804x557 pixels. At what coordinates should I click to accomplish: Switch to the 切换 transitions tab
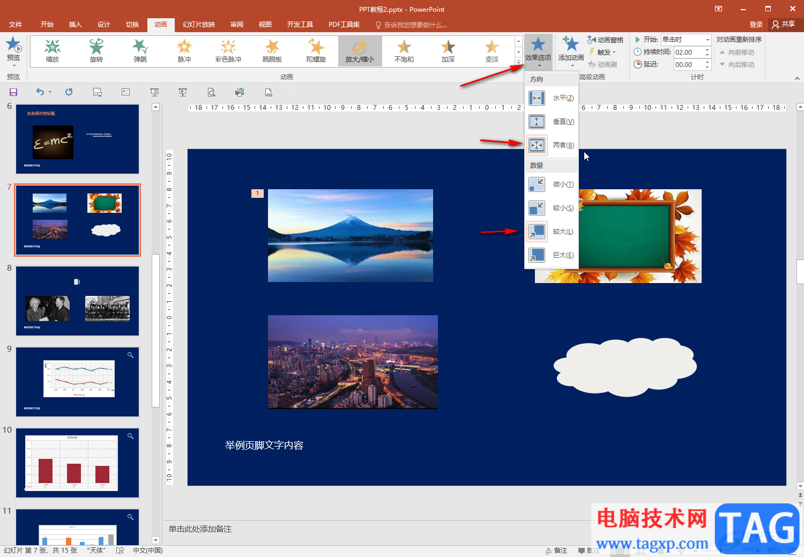tap(132, 25)
